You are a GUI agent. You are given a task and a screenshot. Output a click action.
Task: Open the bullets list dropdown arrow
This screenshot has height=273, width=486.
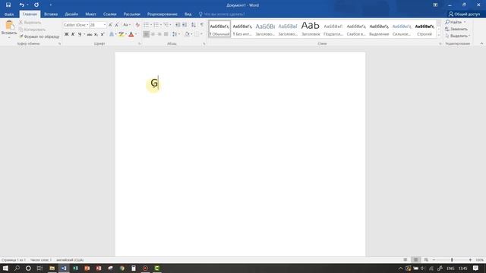[151, 25]
